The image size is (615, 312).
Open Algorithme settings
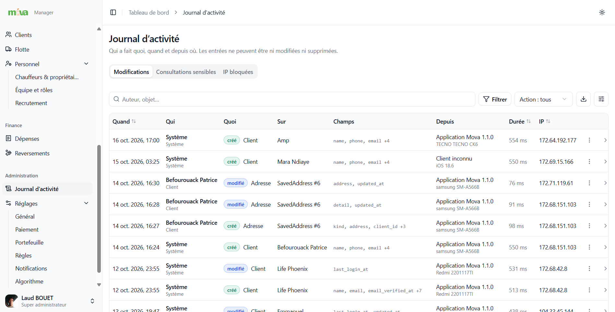tap(29, 281)
